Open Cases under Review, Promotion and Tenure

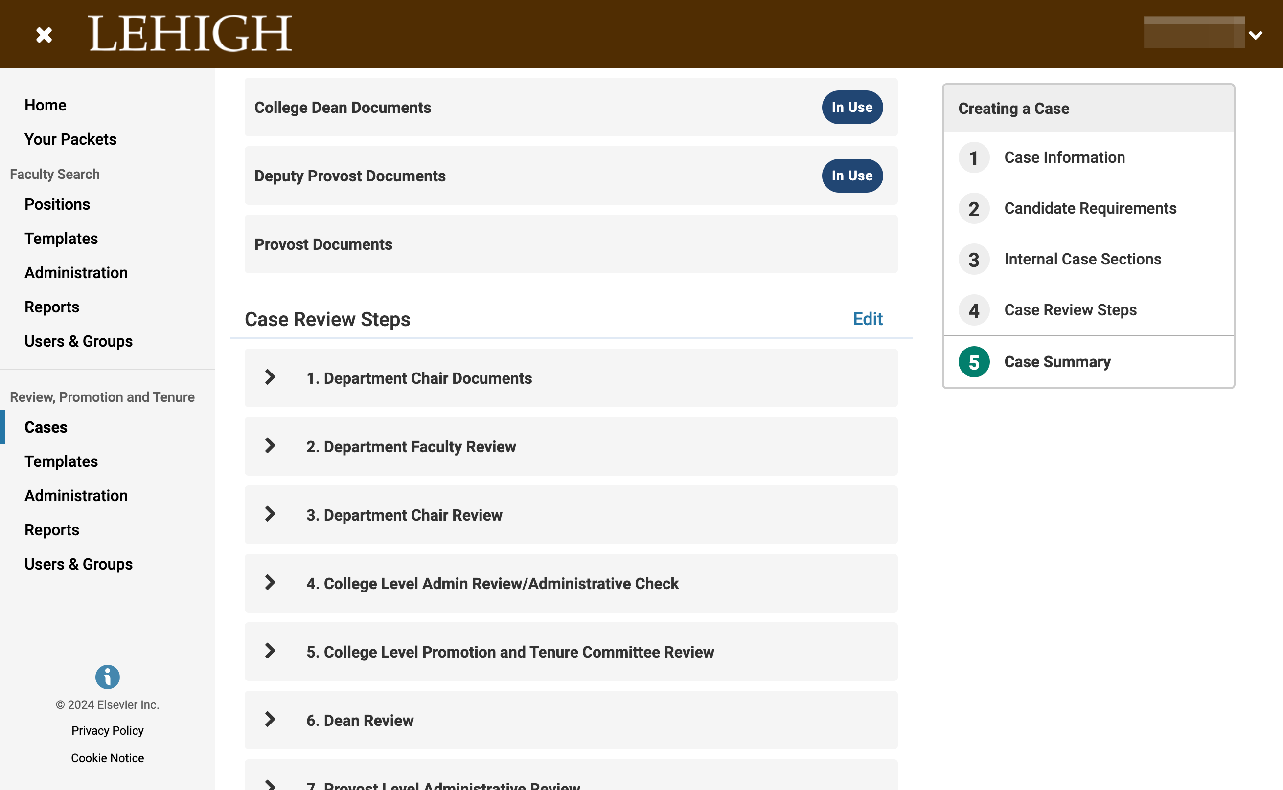[x=46, y=427]
